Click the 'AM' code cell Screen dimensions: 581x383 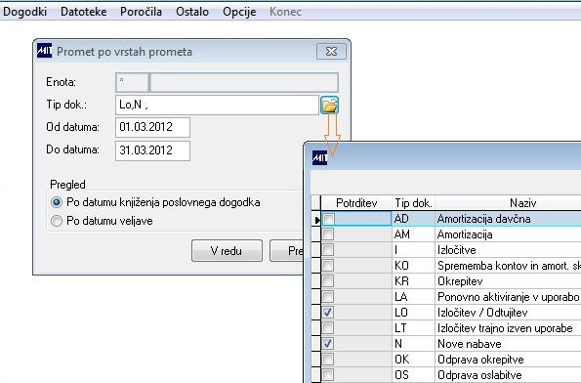(x=413, y=234)
